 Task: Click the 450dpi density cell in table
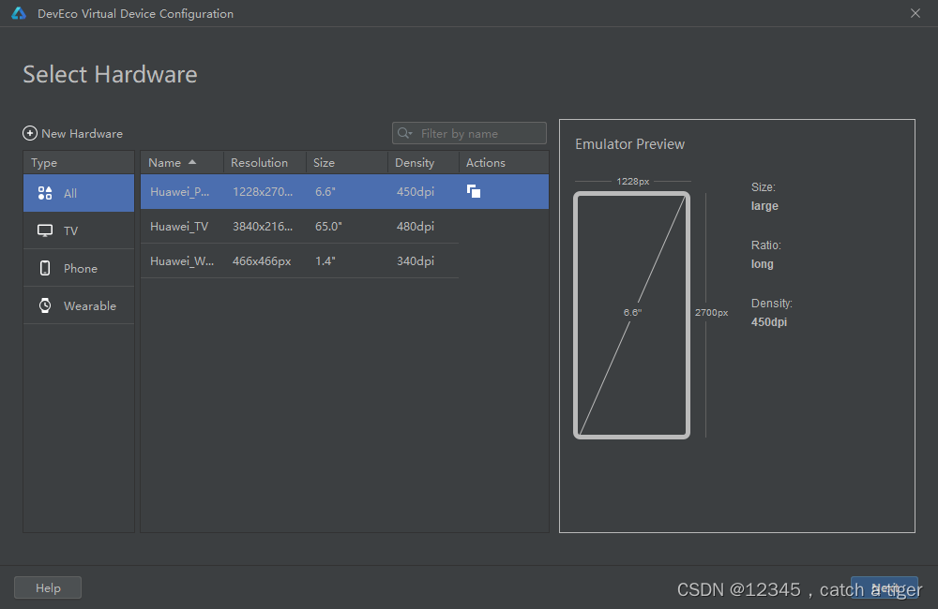(416, 192)
